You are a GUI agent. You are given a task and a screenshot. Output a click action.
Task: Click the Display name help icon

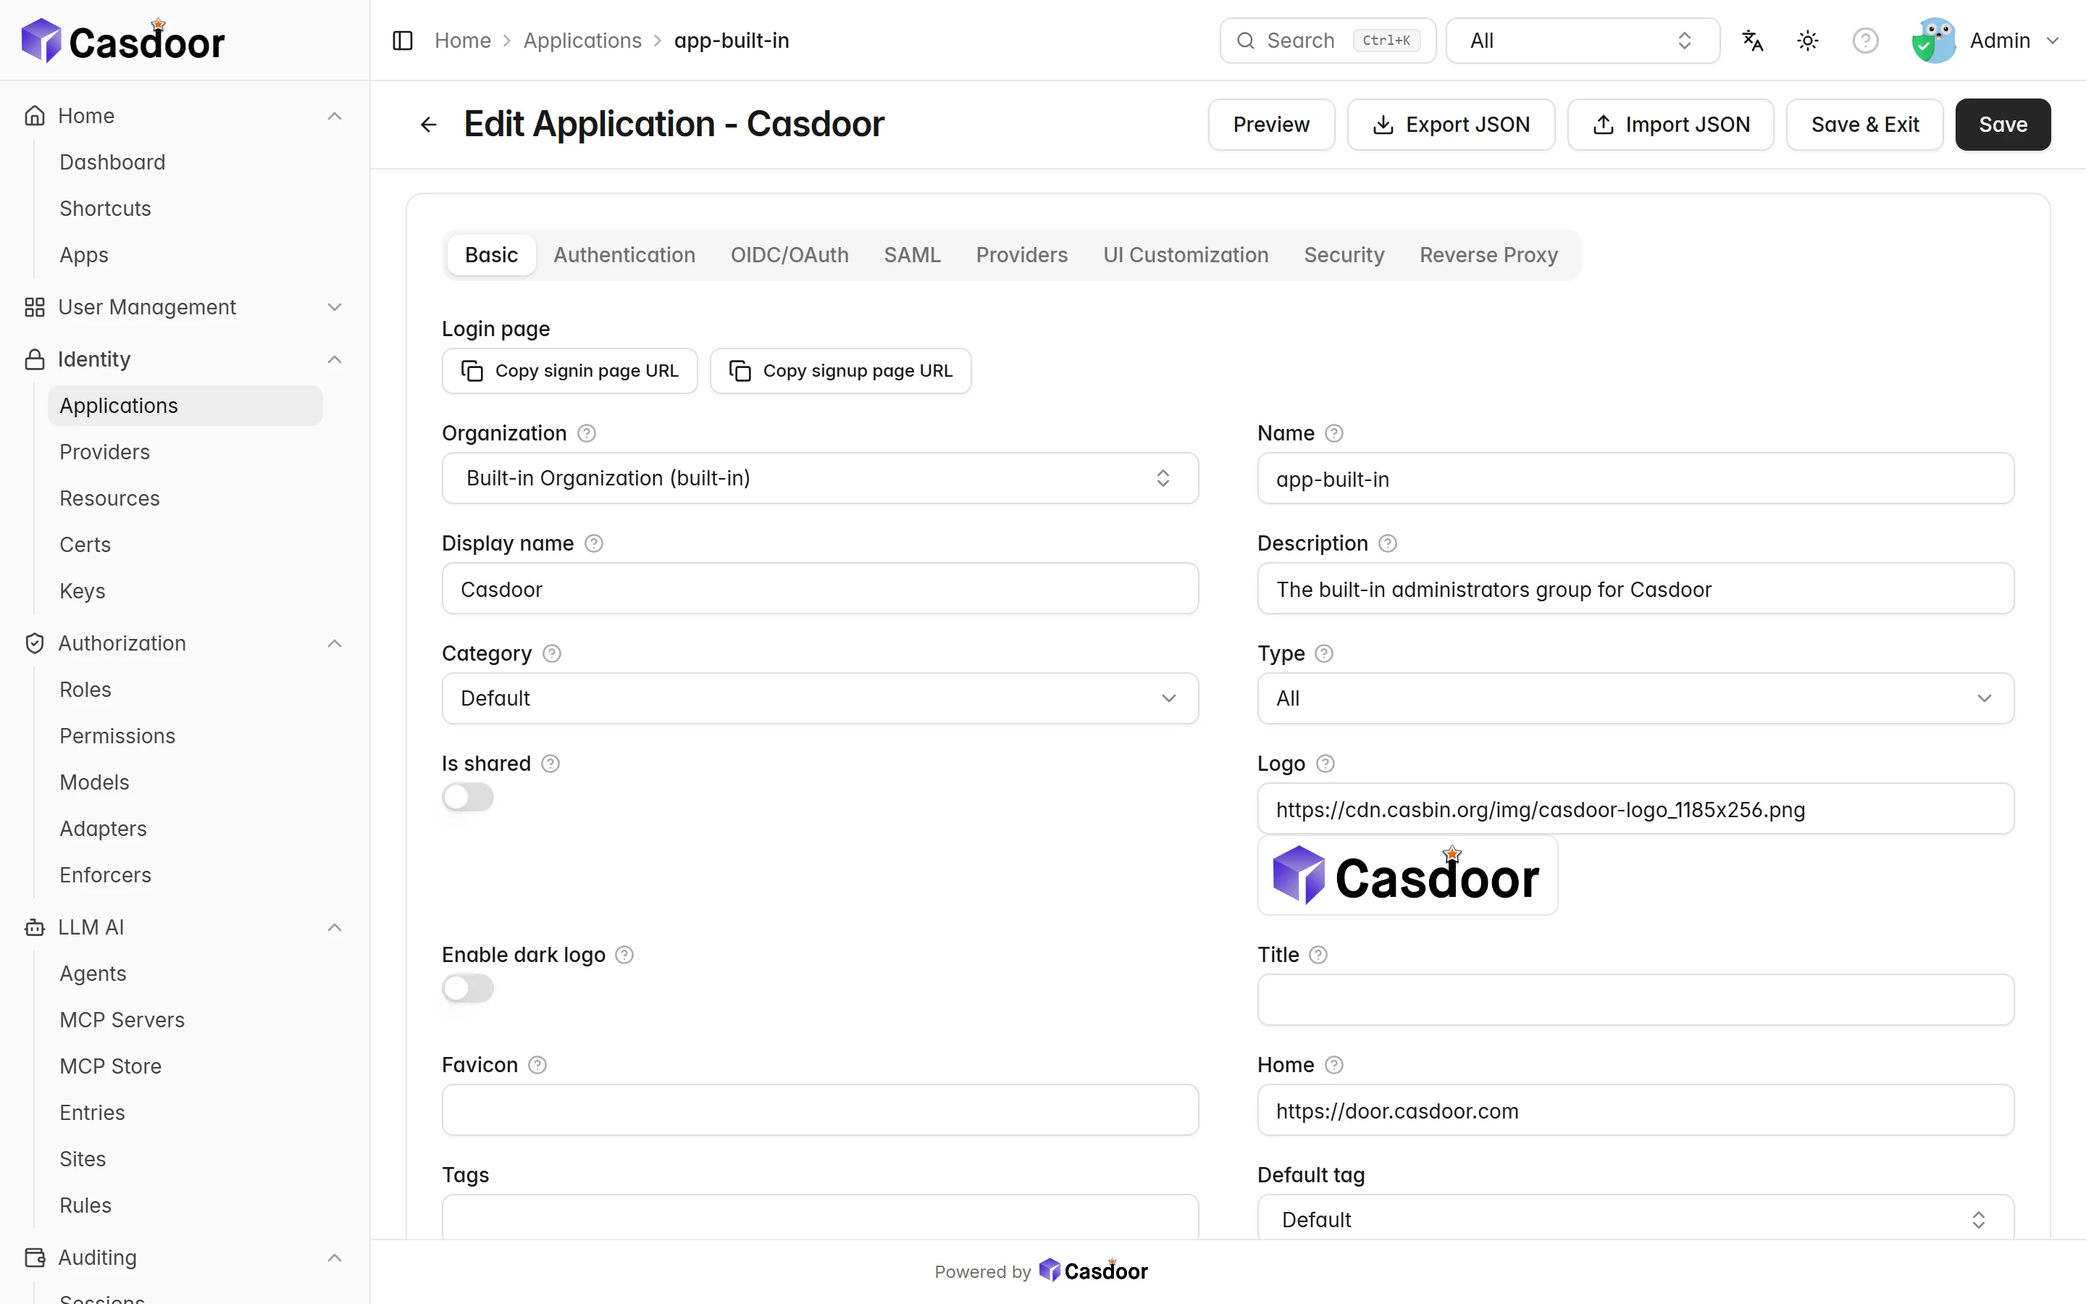(x=594, y=543)
